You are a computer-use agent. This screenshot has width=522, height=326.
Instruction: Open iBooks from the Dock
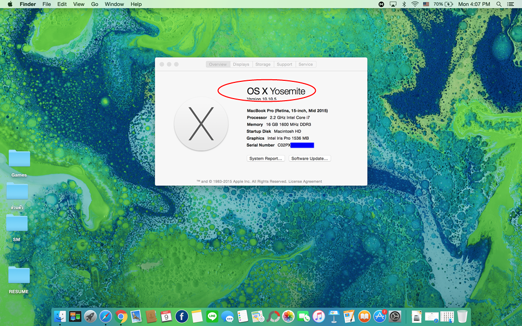click(x=364, y=317)
